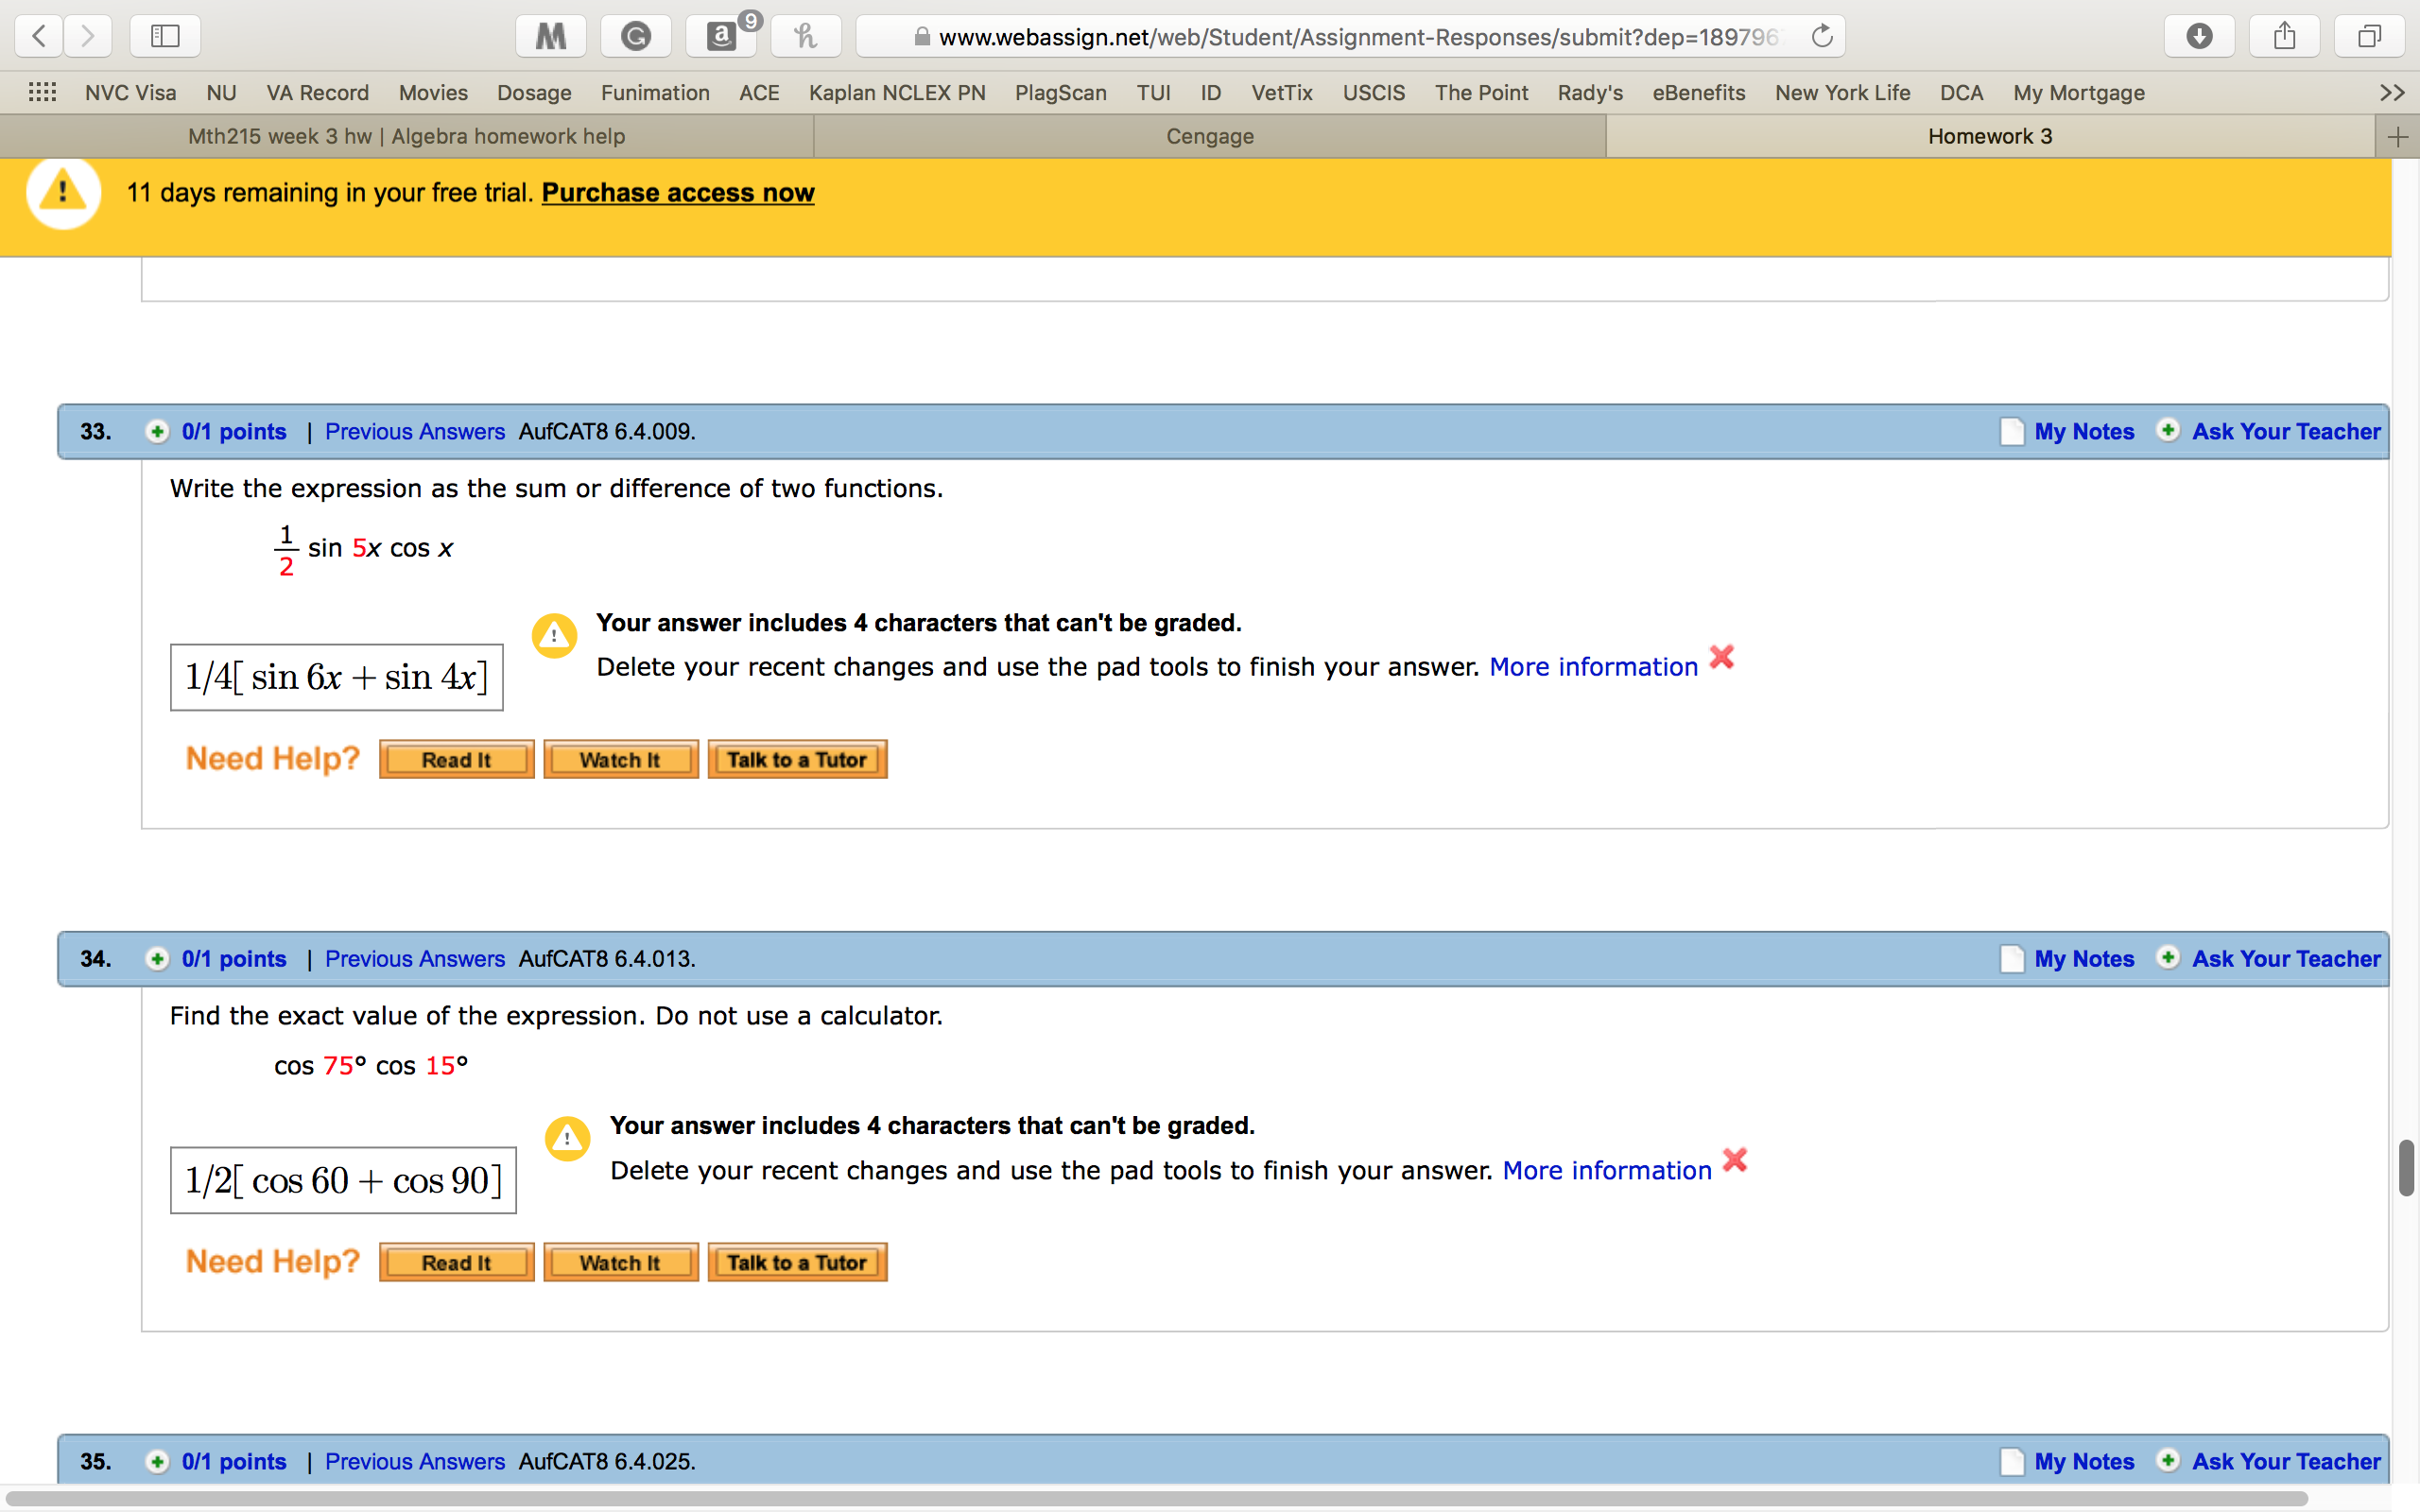
Task: Open The Point bookmark
Action: coord(1481,93)
